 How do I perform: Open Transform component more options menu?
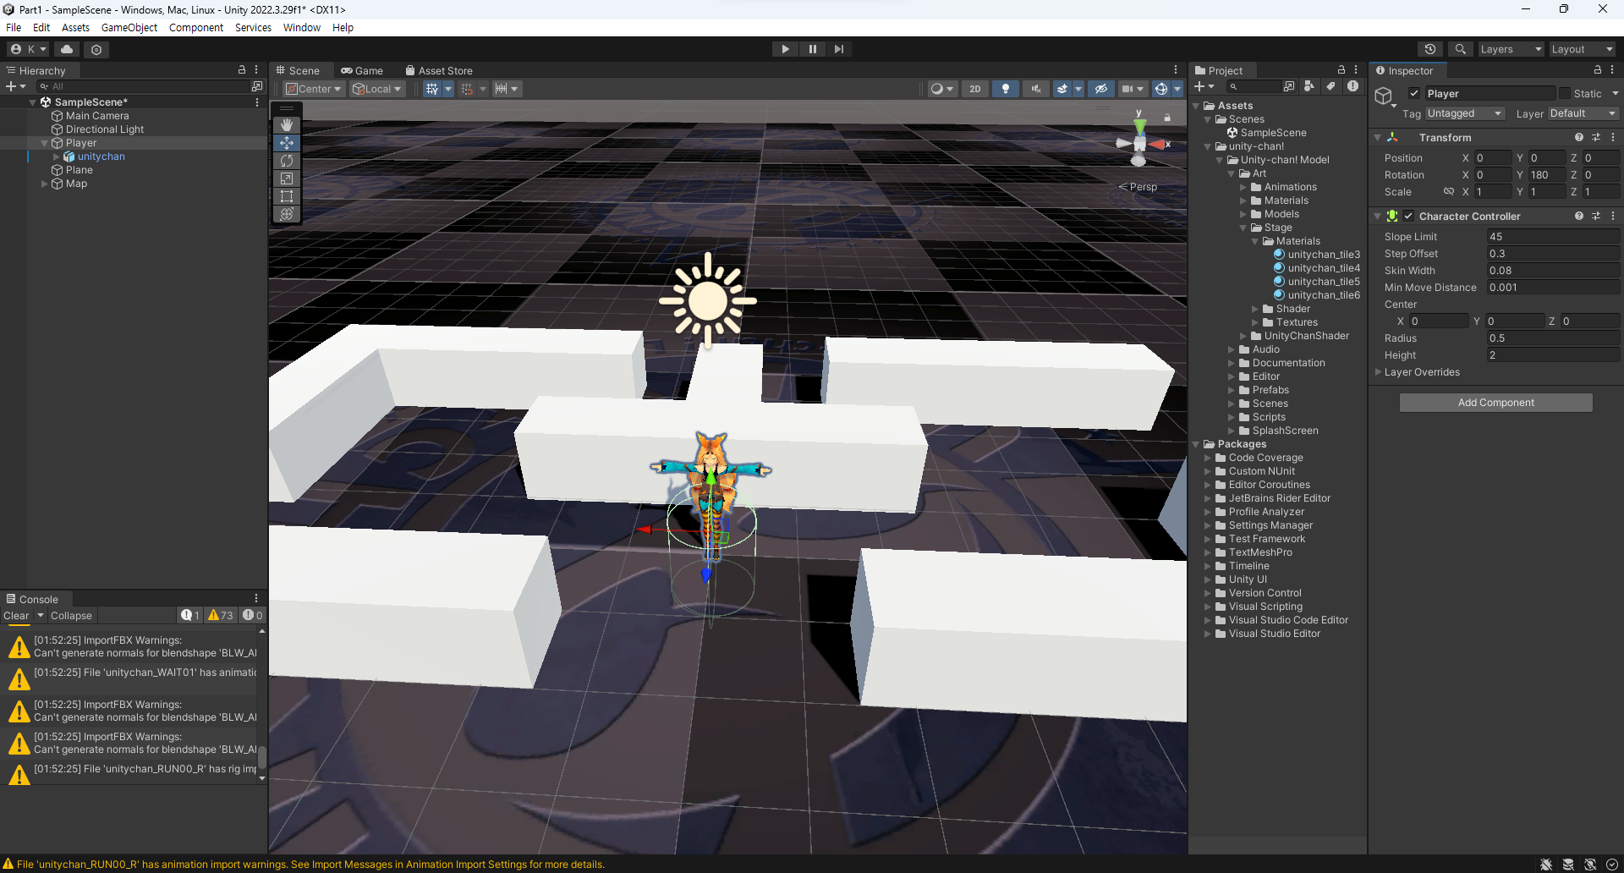click(1613, 137)
